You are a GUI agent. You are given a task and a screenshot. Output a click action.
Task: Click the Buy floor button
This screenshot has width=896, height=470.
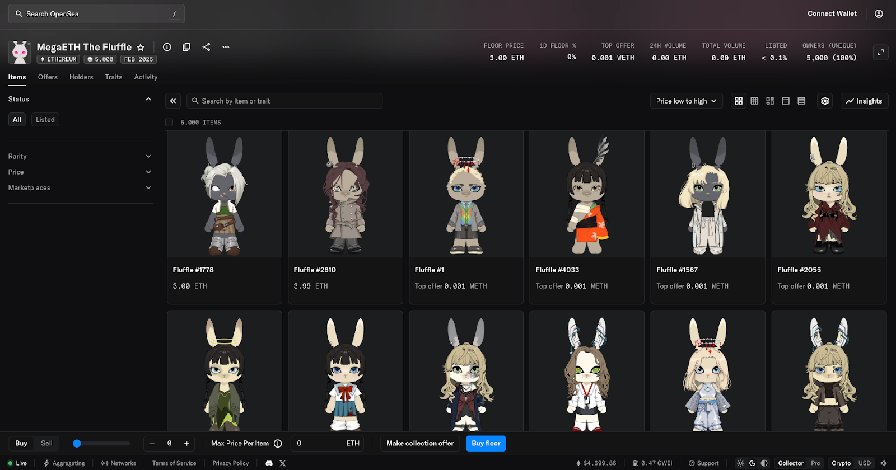coord(486,444)
